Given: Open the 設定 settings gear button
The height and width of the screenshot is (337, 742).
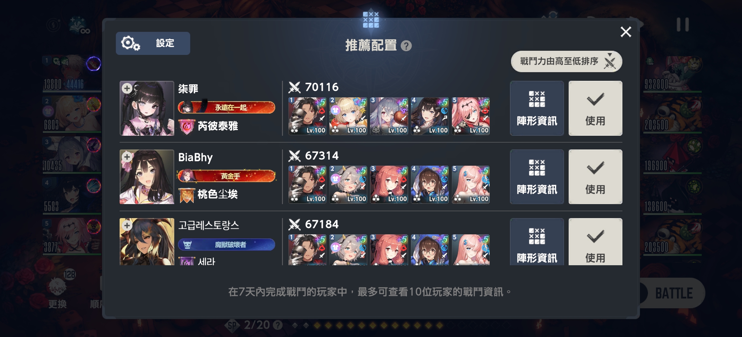Looking at the screenshot, I should point(153,43).
